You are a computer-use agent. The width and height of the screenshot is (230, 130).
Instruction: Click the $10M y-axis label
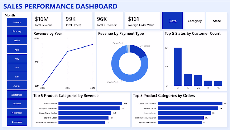tap(36, 38)
